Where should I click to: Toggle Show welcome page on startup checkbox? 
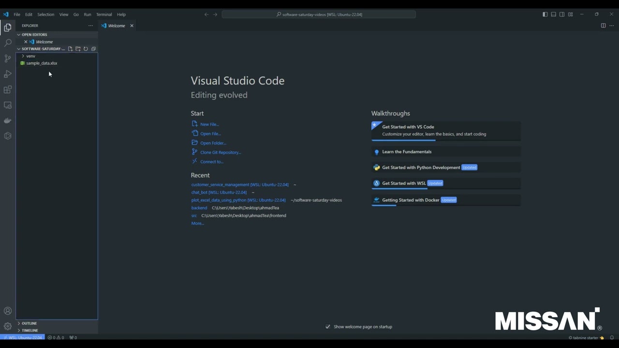328,327
